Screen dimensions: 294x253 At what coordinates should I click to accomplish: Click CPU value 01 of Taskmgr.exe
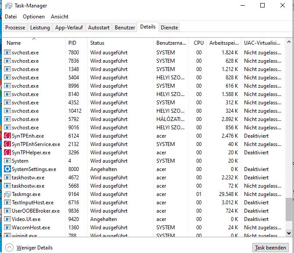click(x=199, y=194)
